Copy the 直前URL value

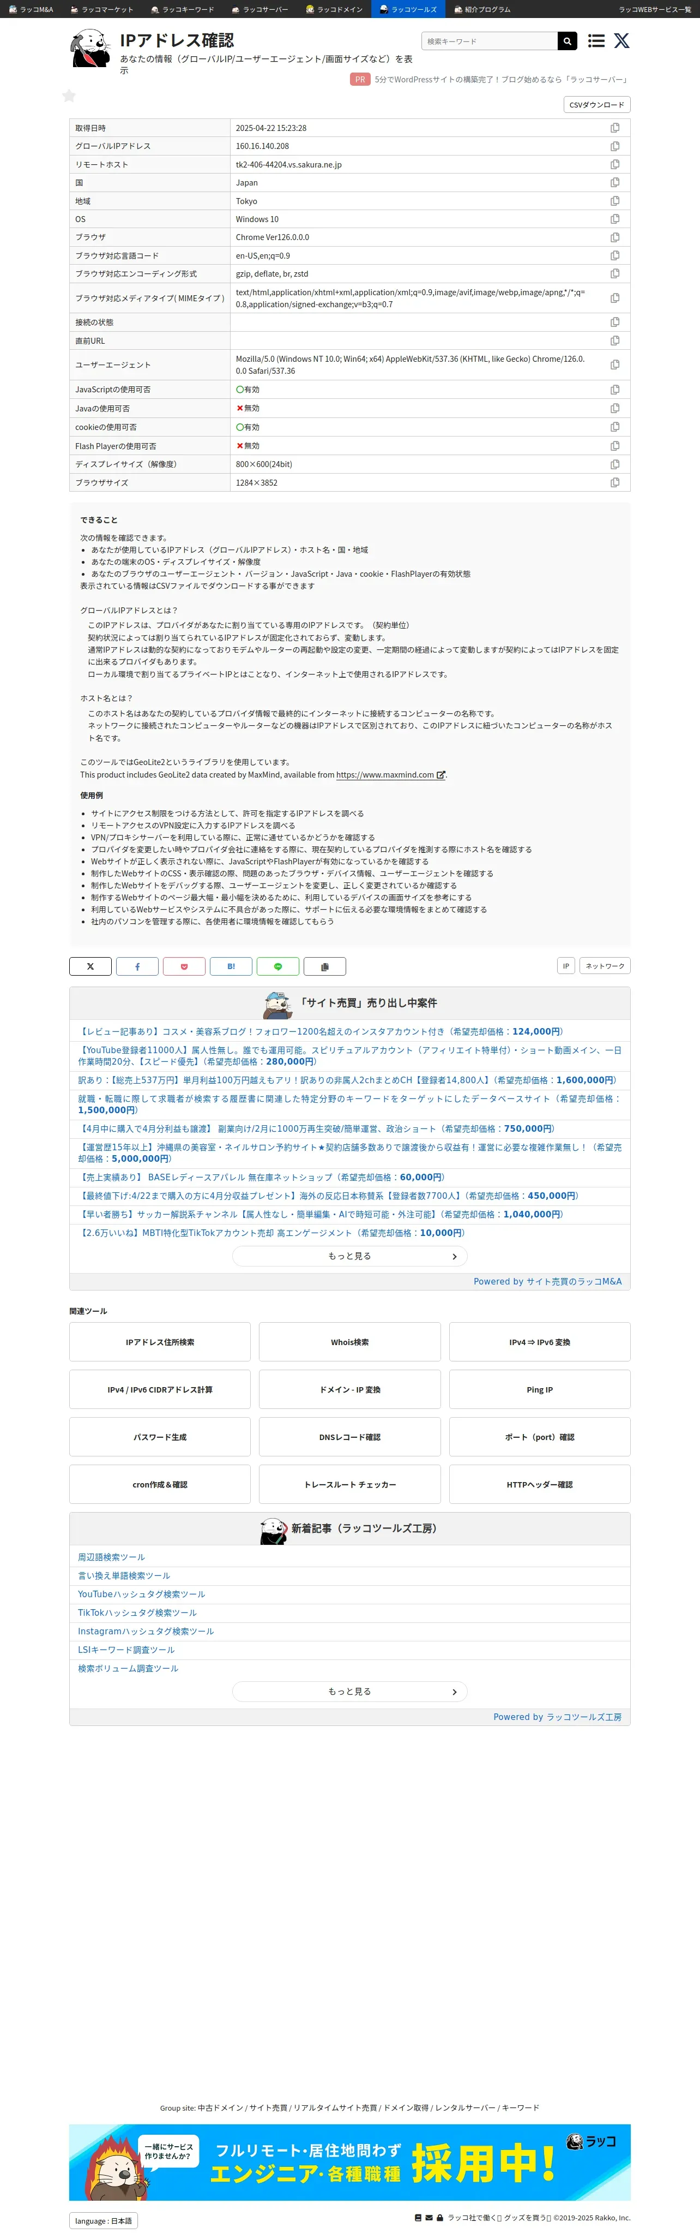coord(615,341)
